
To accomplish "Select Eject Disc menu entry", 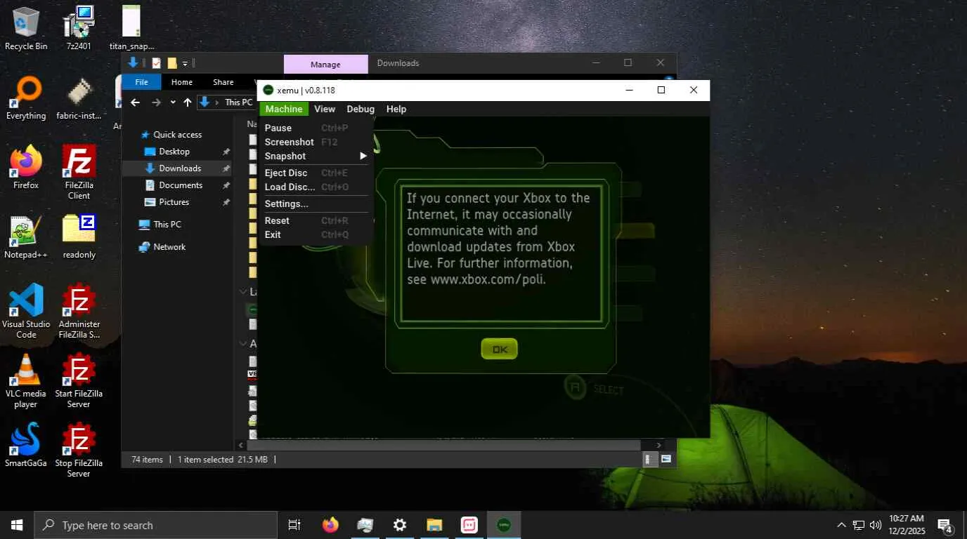I will pyautogui.click(x=315, y=173).
